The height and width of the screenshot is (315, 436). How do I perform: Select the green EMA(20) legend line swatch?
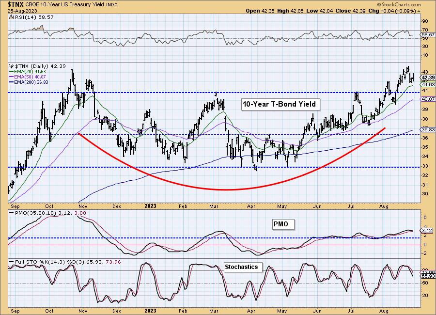12,72
